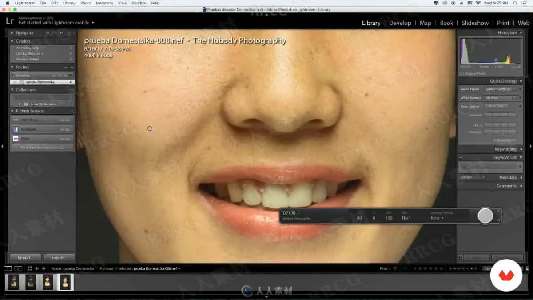
Task: Collapse the Catalog panel
Action: [12, 41]
